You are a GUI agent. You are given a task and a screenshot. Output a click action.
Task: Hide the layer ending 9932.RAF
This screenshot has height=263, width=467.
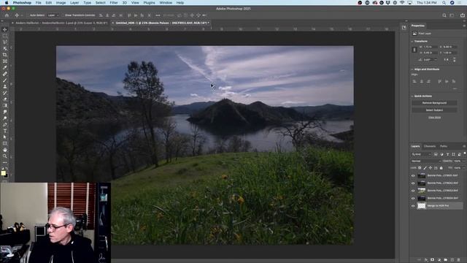[413, 183]
